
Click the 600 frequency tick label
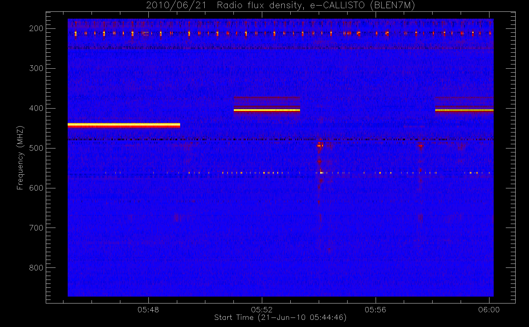tap(36, 188)
